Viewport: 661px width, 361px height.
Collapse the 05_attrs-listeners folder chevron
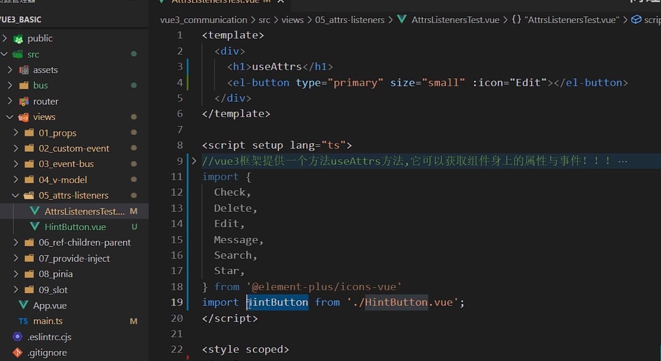[x=16, y=196]
